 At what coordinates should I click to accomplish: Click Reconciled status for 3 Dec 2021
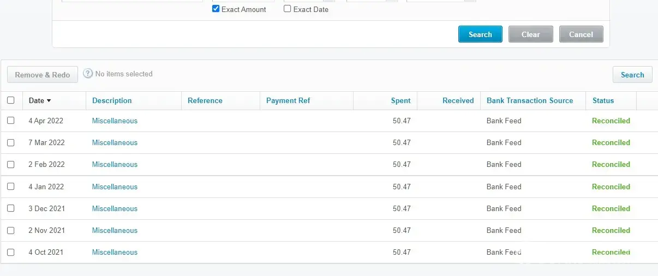[611, 208]
